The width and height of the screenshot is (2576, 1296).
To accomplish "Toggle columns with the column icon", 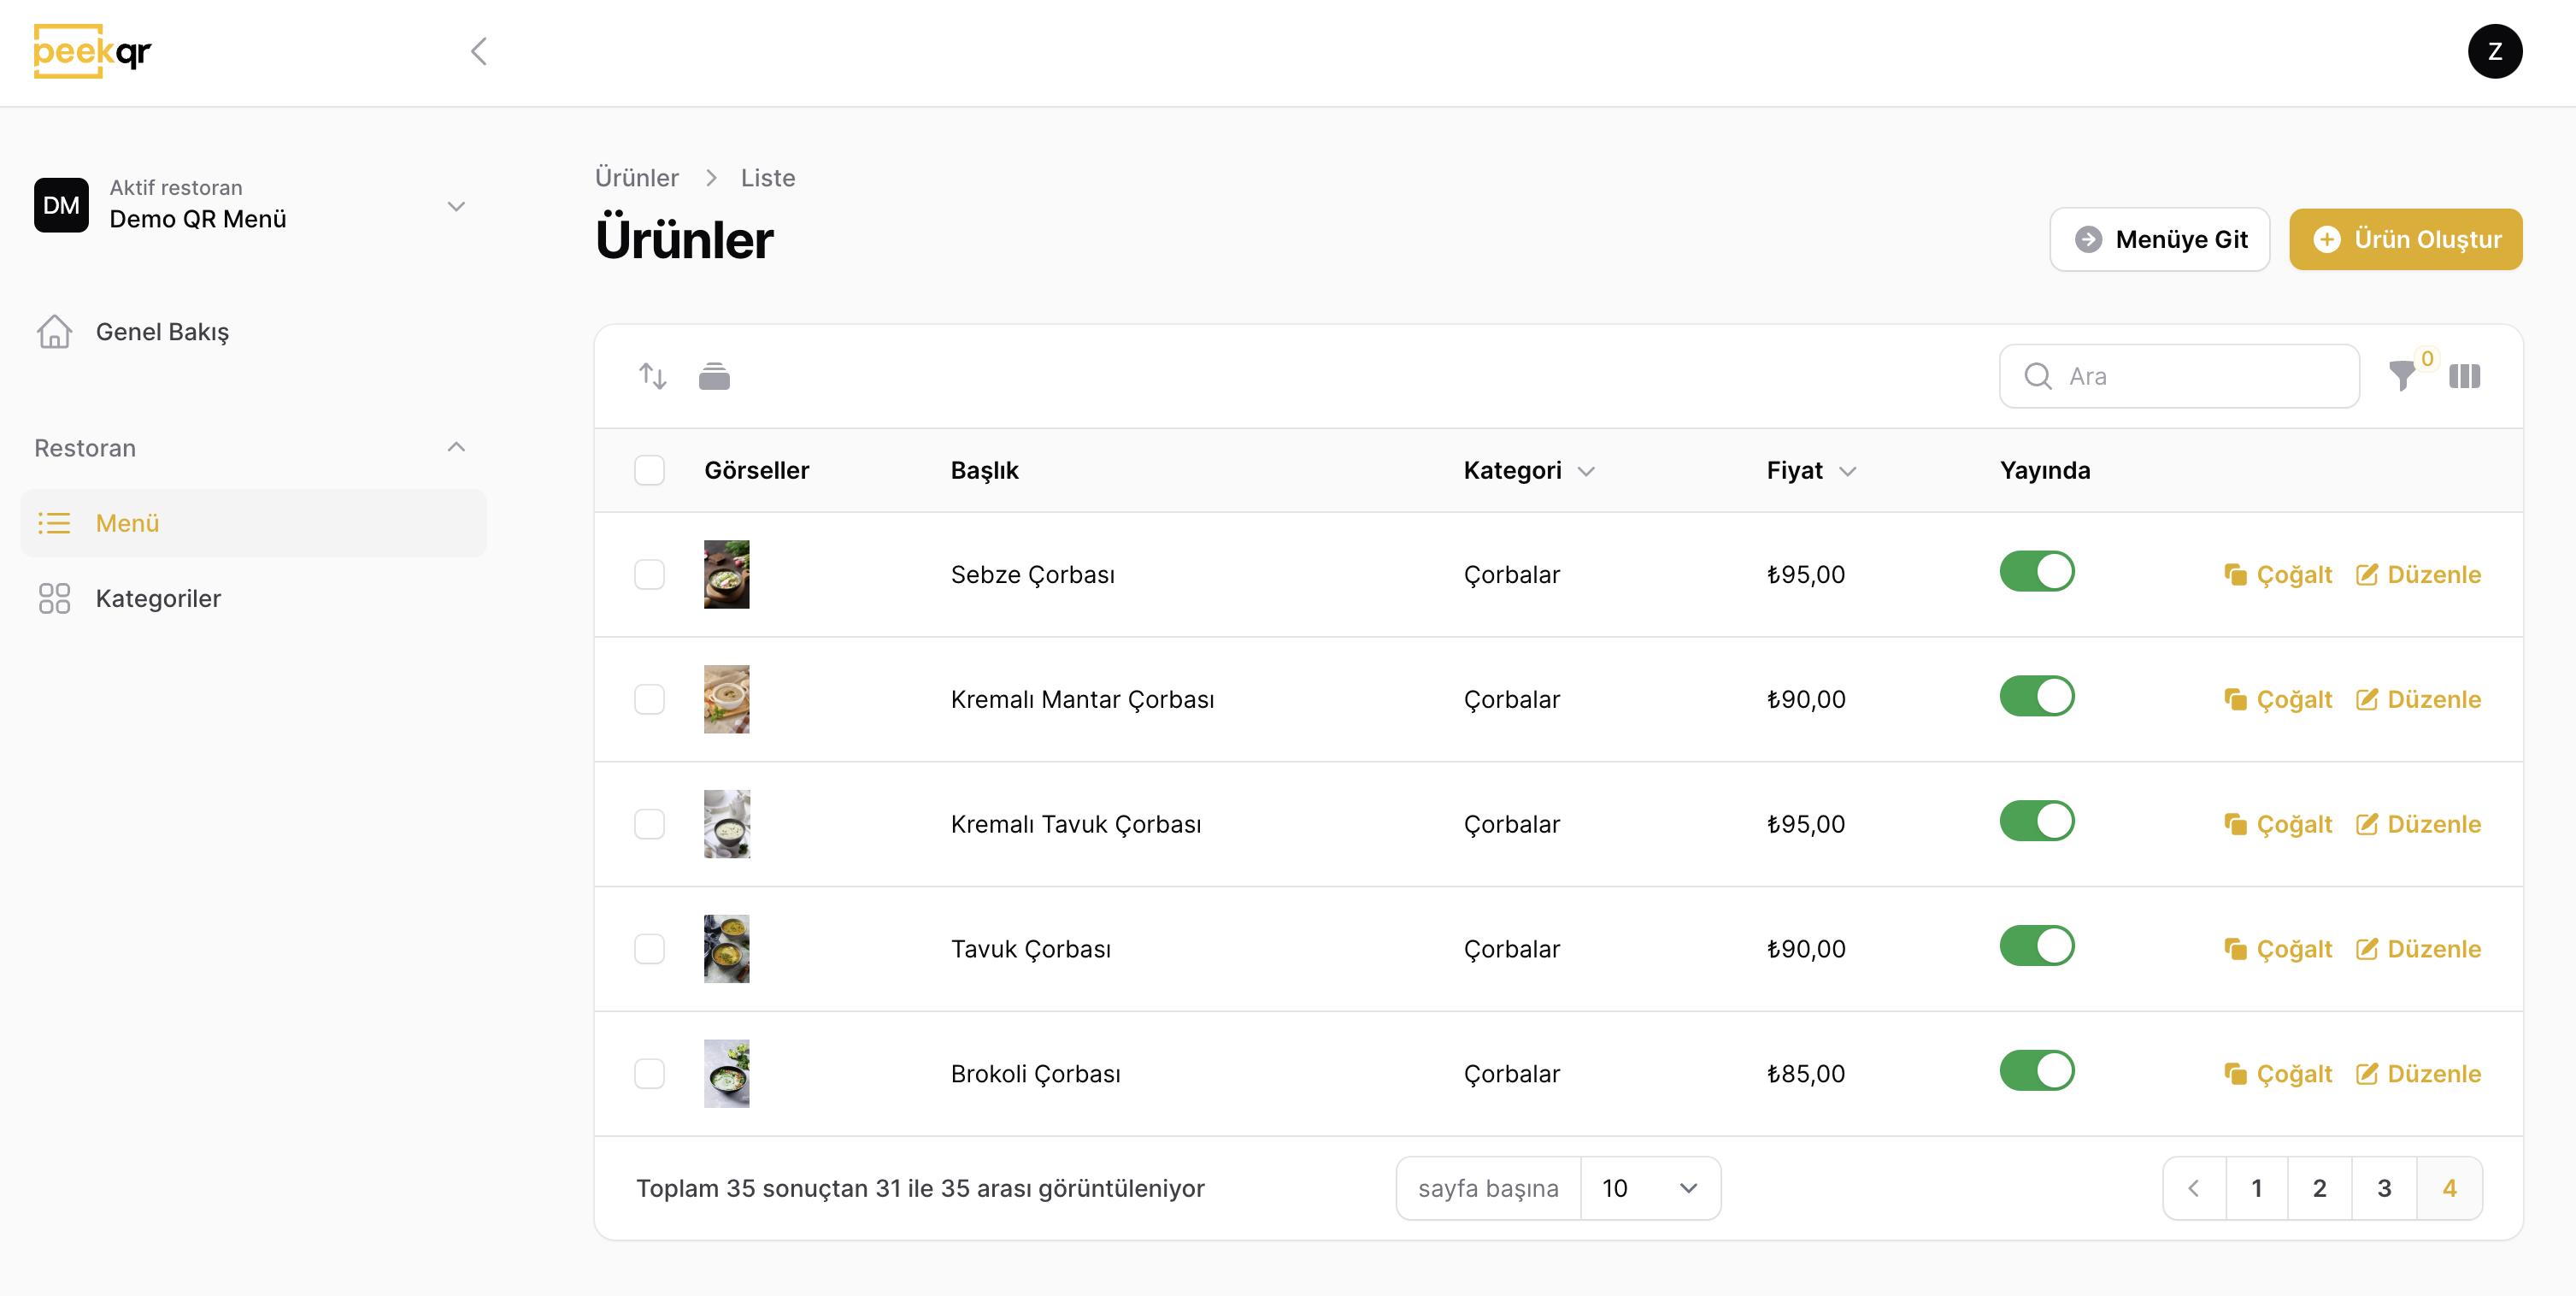I will [x=2464, y=376].
